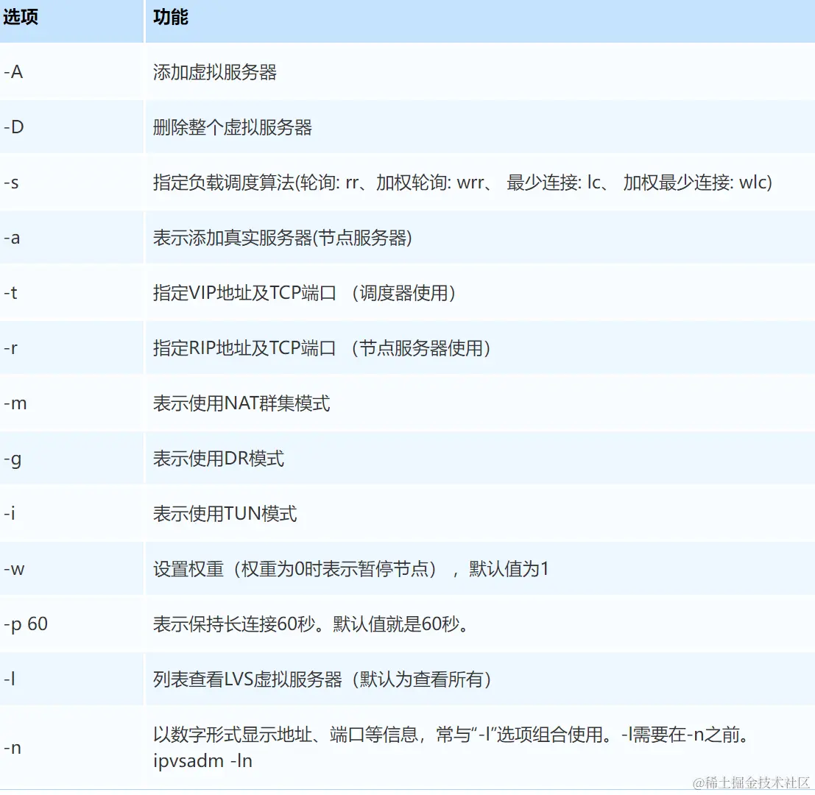815x795 pixels.
Task: Select the -i TUN mode text
Action: (10, 513)
